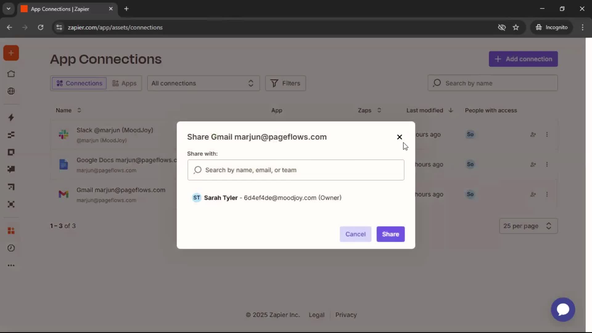
Task: Focus the Search by name field
Action: click(x=492, y=83)
